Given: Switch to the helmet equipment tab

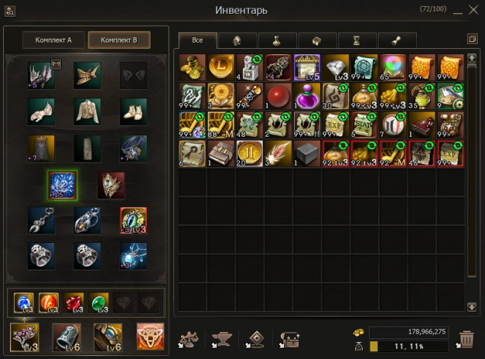Looking at the screenshot, I should click(238, 40).
